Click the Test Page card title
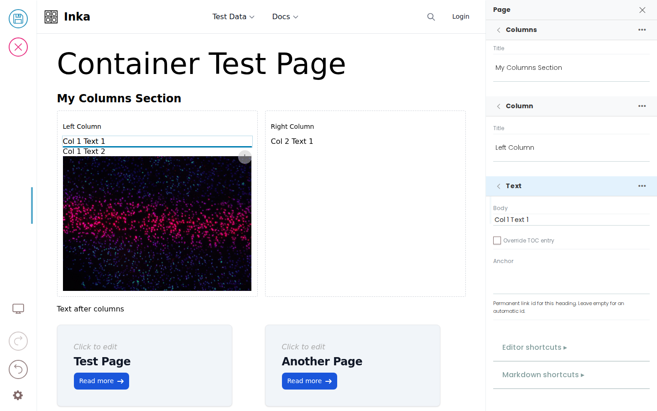The width and height of the screenshot is (657, 411). pyautogui.click(x=102, y=362)
